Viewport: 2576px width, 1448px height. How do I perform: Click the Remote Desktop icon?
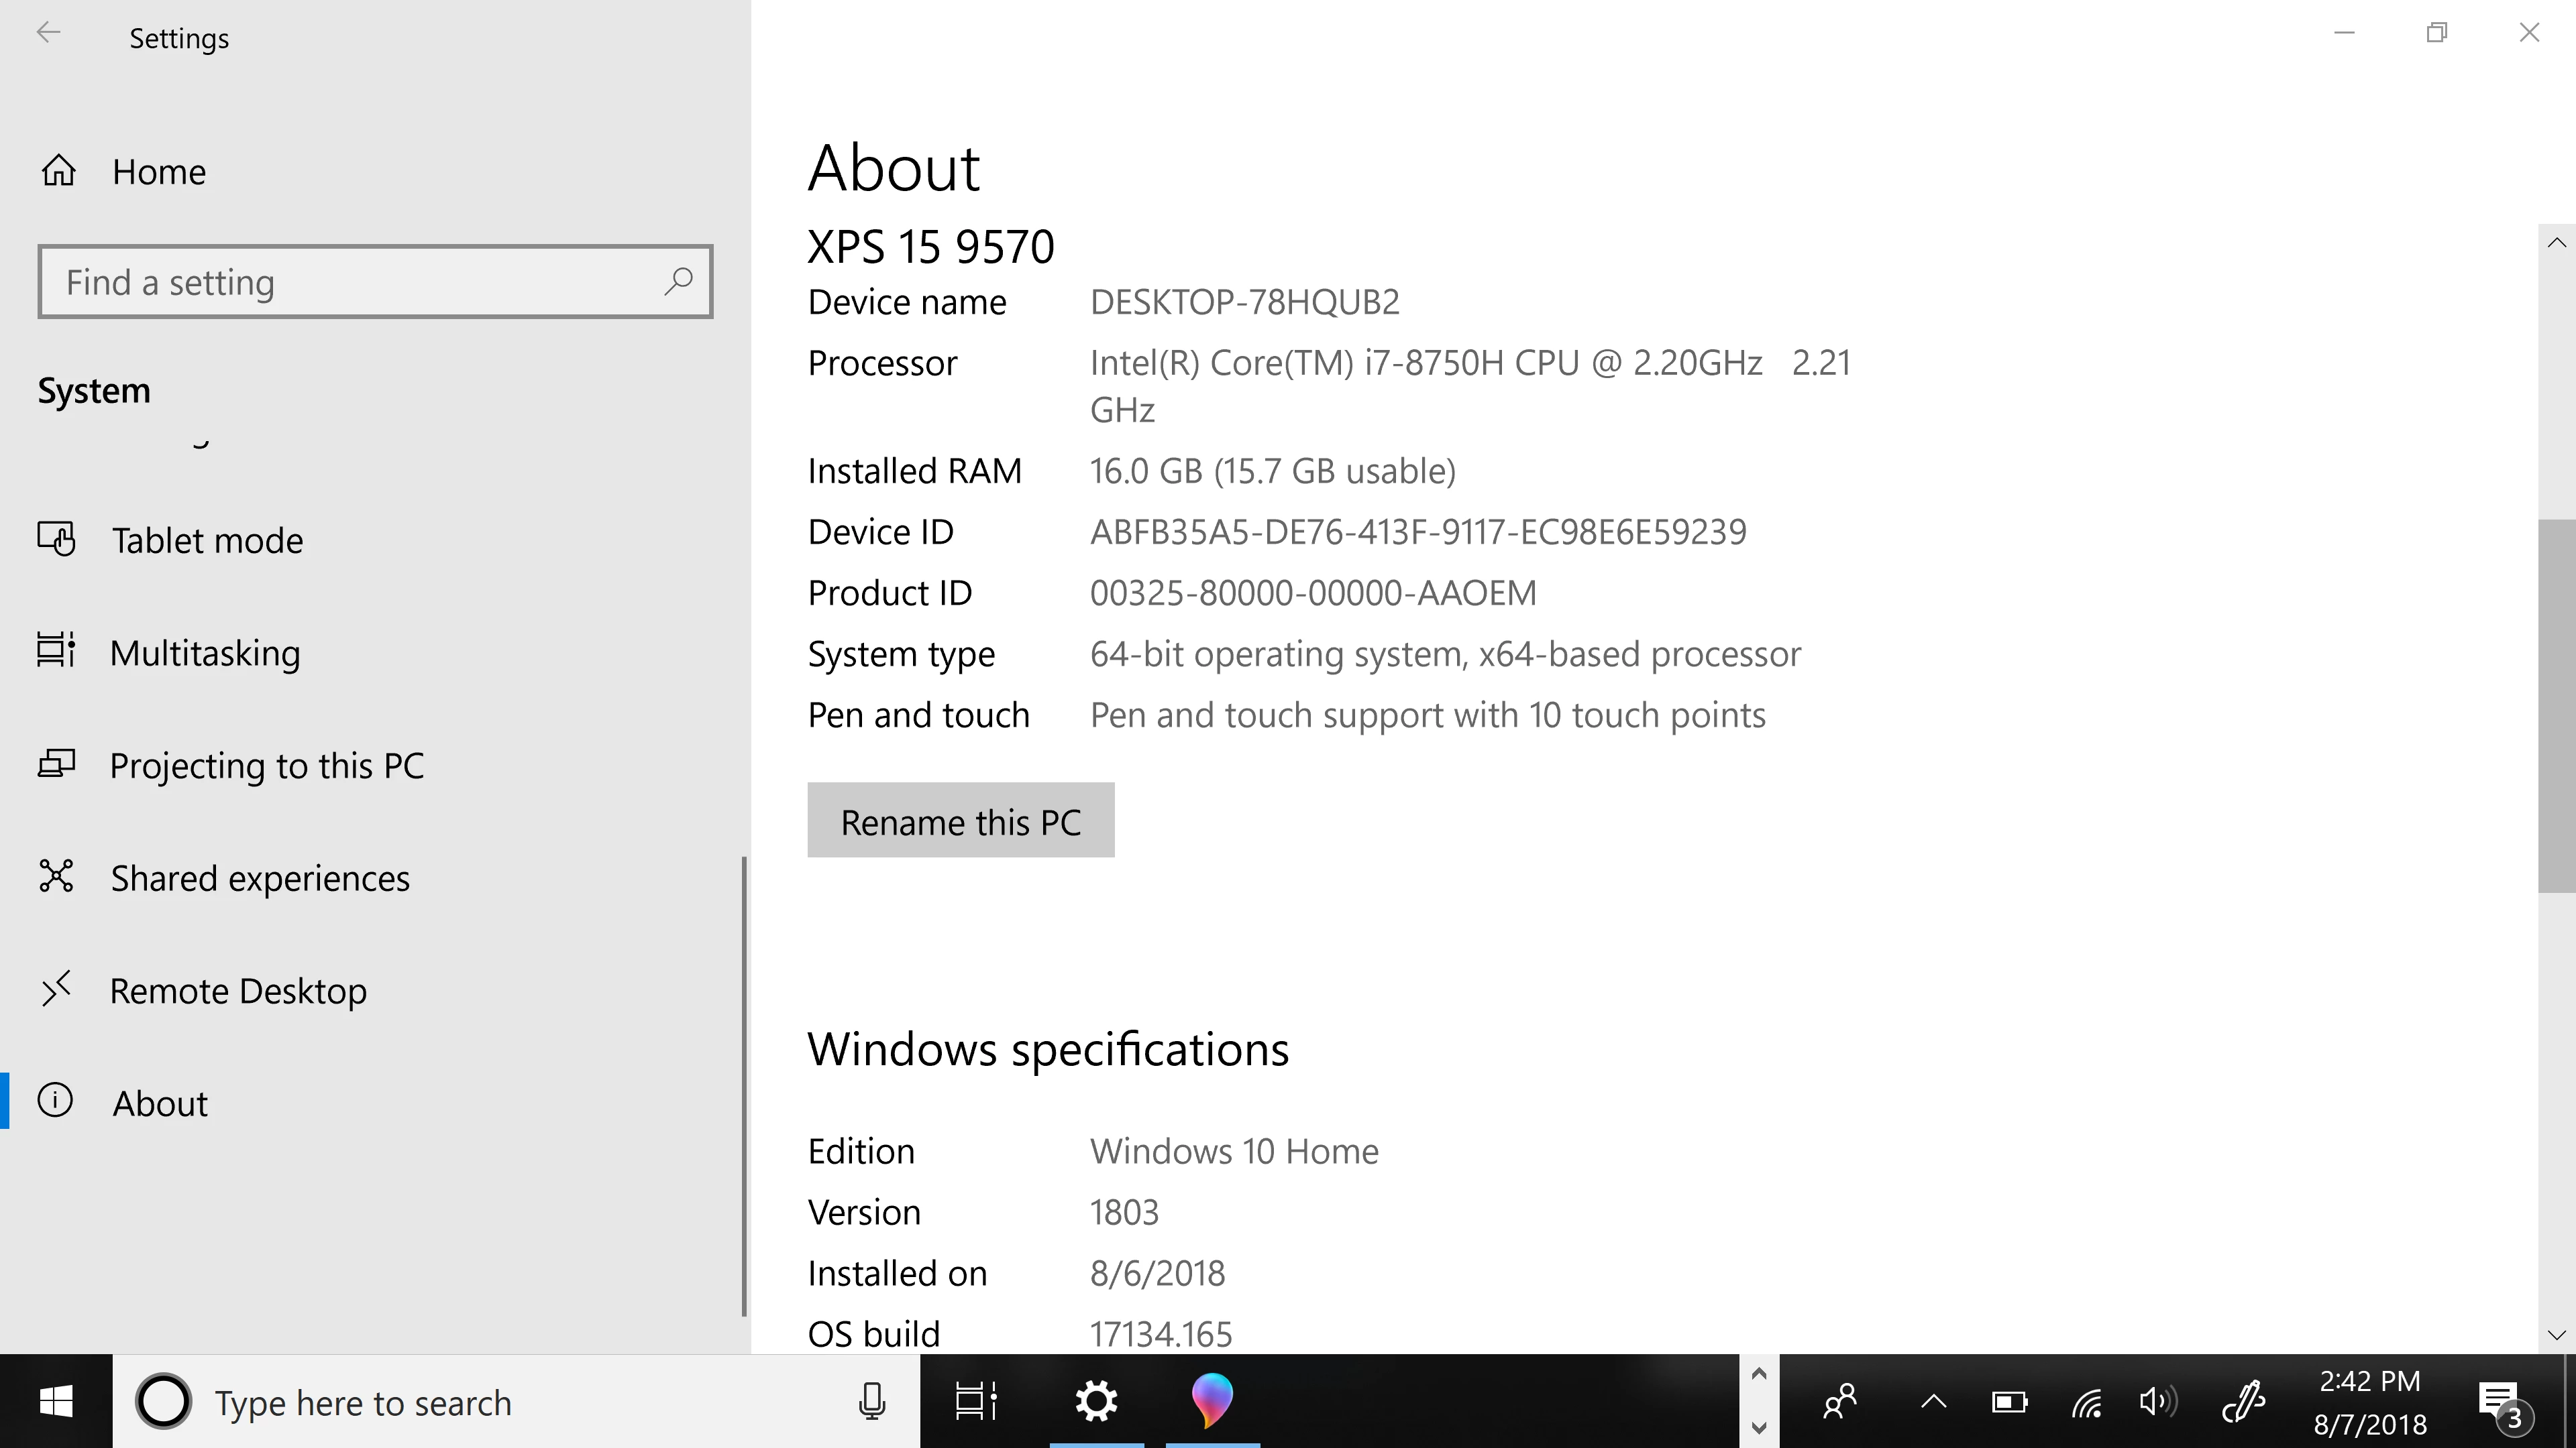coord(56,989)
